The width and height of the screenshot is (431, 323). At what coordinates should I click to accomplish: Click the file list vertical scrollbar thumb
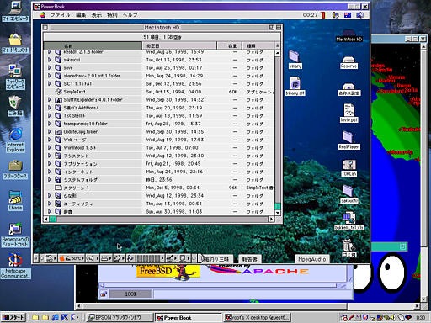[278, 206]
